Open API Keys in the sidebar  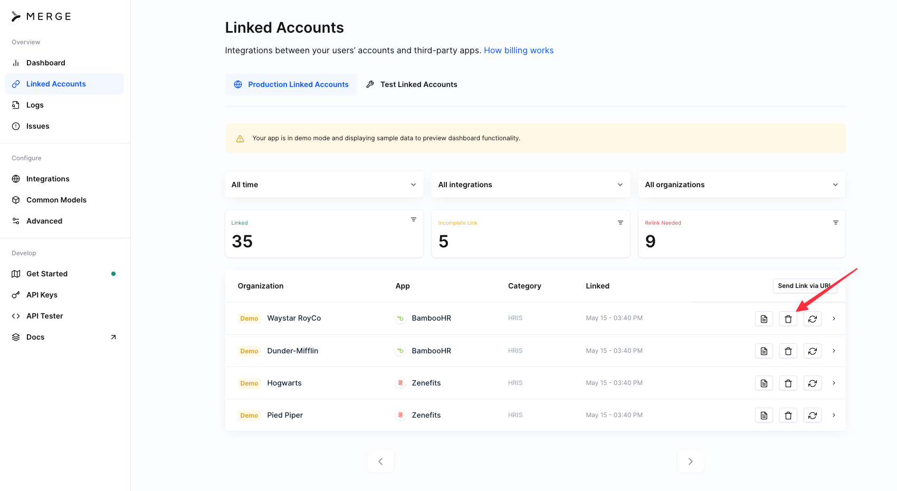point(42,295)
